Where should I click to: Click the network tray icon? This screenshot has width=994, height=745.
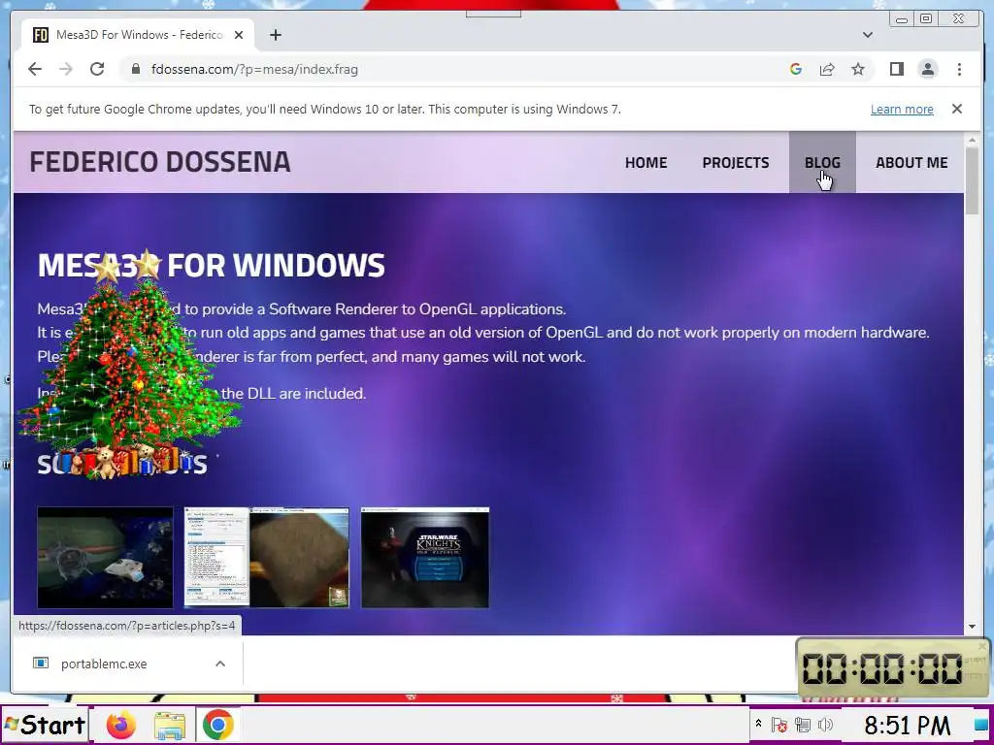click(803, 725)
